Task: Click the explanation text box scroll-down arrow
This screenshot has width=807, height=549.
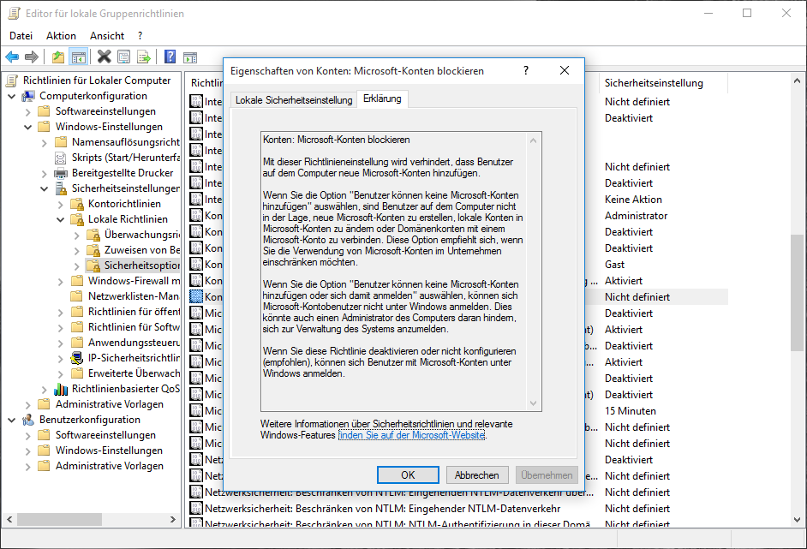Action: 533,403
